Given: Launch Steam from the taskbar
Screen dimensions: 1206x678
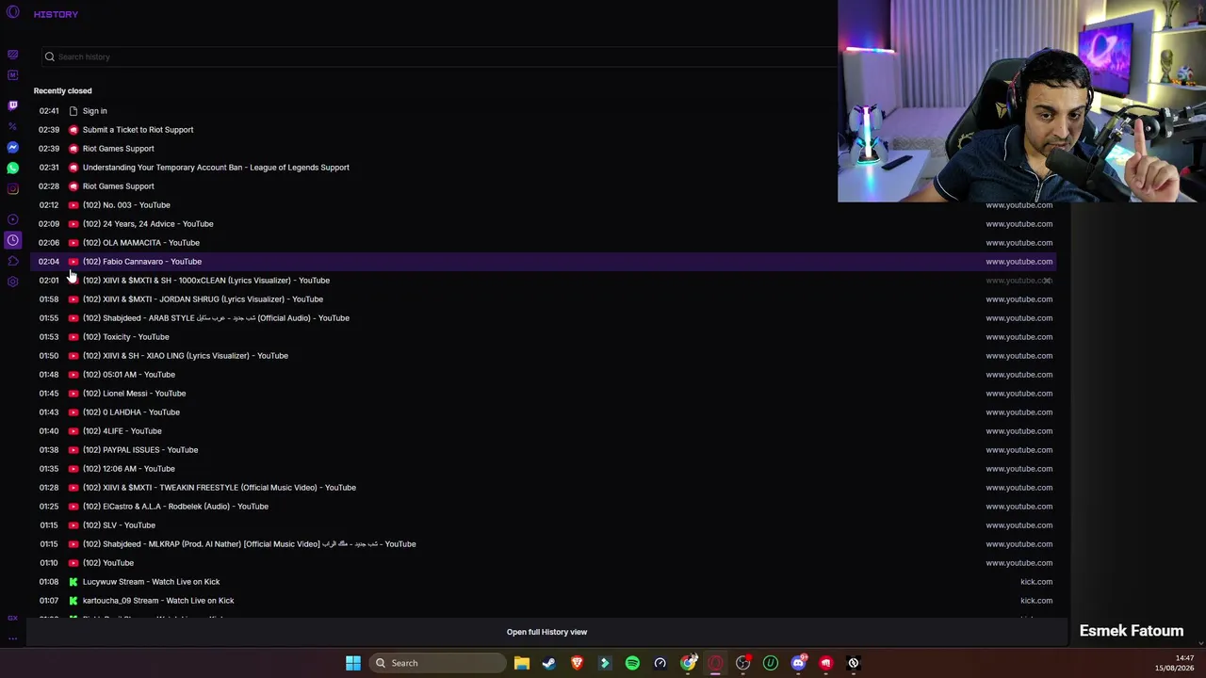Looking at the screenshot, I should point(549,663).
